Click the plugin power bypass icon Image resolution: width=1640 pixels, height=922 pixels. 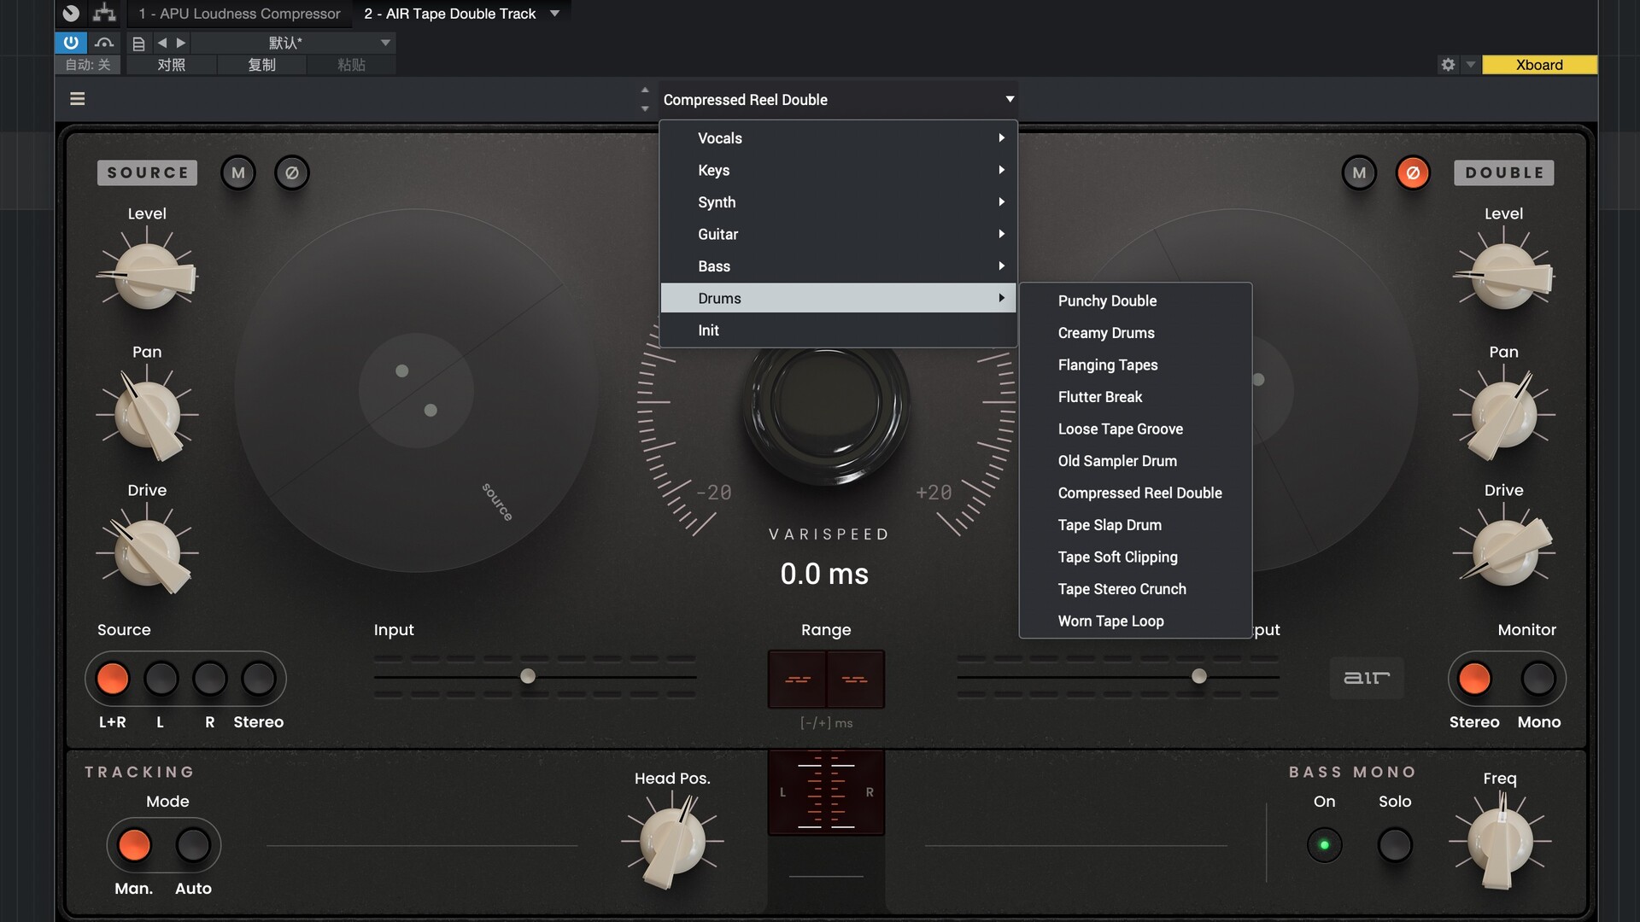(71, 42)
